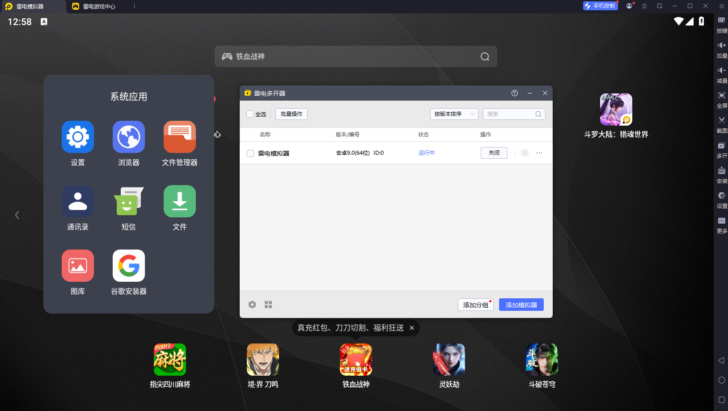Screen dimensions: 728x411
Task: Dismiss the 真充红包 promo tooltip
Action: (412, 328)
